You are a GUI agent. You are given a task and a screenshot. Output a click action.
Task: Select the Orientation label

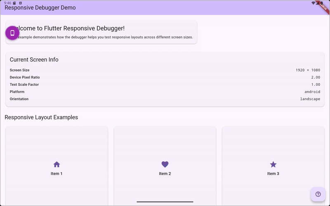(19, 99)
